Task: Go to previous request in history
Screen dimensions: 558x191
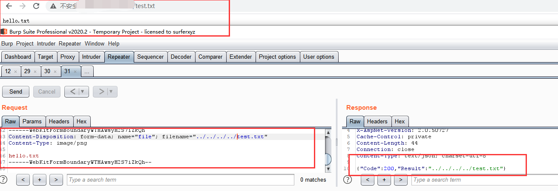Action: tap(72, 91)
